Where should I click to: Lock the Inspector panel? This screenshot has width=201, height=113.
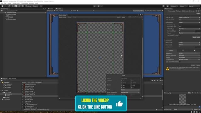pyautogui.click(x=198, y=9)
